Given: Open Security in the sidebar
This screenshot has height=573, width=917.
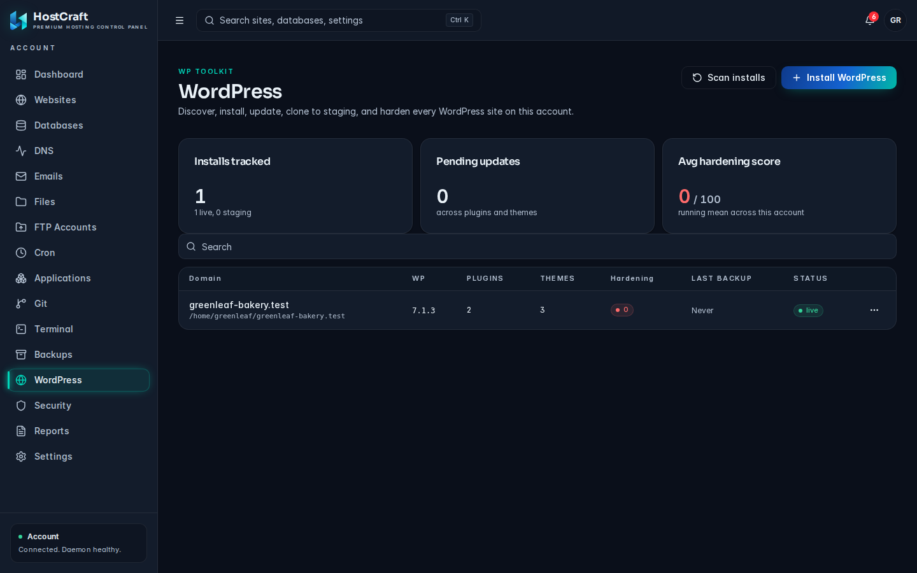Looking at the screenshot, I should pyautogui.click(x=79, y=406).
